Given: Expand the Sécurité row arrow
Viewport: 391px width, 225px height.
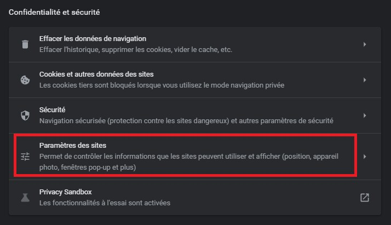Looking at the screenshot, I should (x=365, y=116).
